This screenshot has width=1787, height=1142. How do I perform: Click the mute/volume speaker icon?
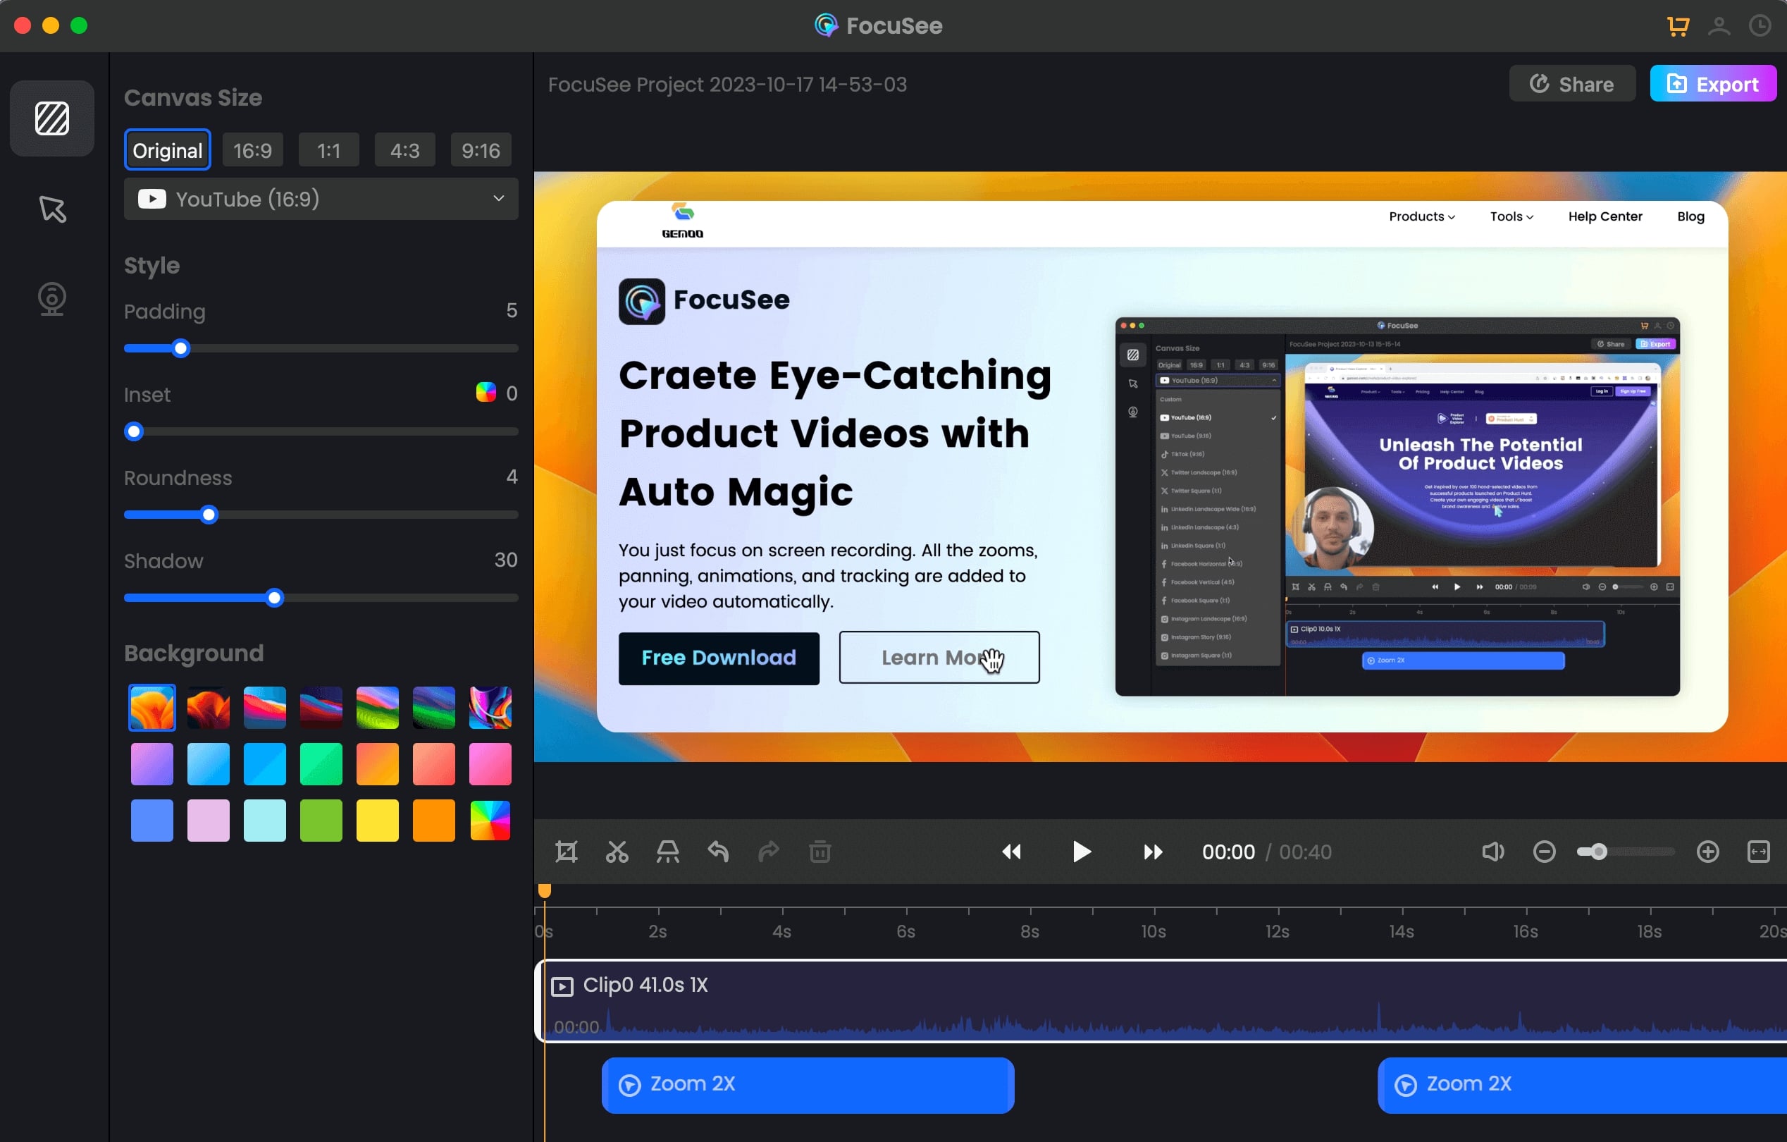(1491, 852)
